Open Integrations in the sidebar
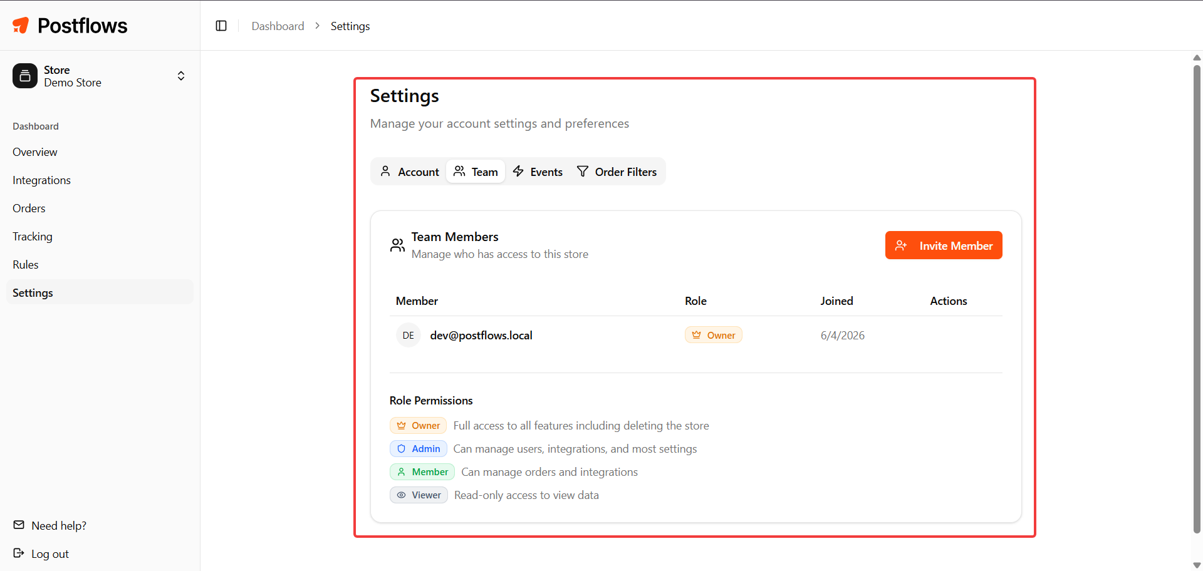The width and height of the screenshot is (1203, 571). 100,180
